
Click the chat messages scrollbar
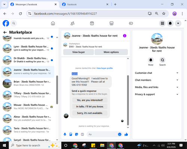(x=128, y=100)
